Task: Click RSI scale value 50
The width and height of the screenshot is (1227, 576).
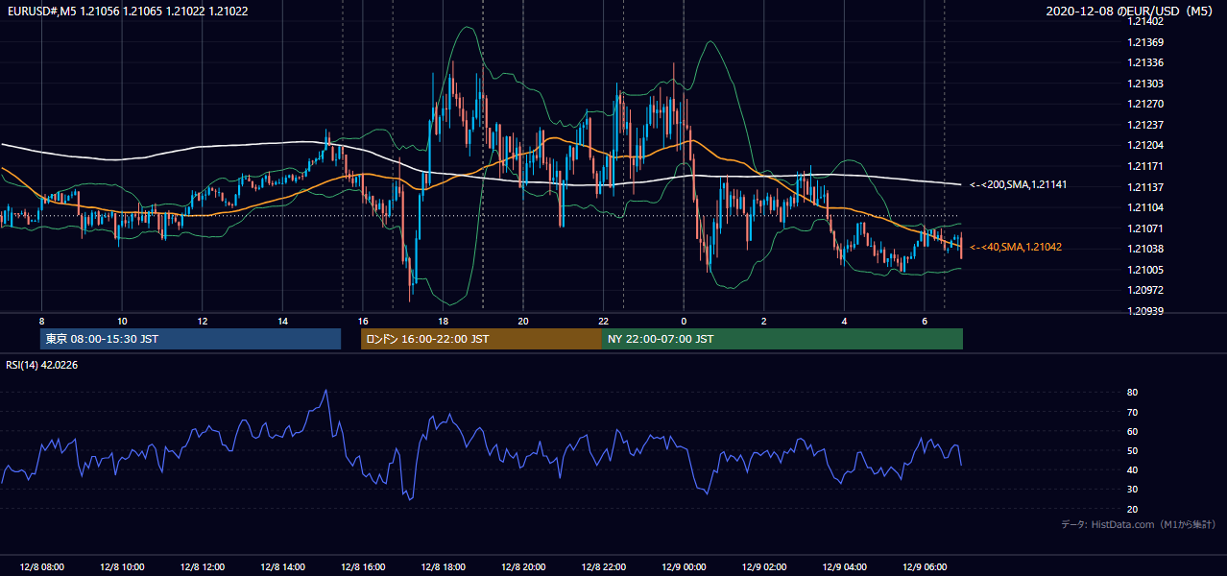Action: point(1133,450)
